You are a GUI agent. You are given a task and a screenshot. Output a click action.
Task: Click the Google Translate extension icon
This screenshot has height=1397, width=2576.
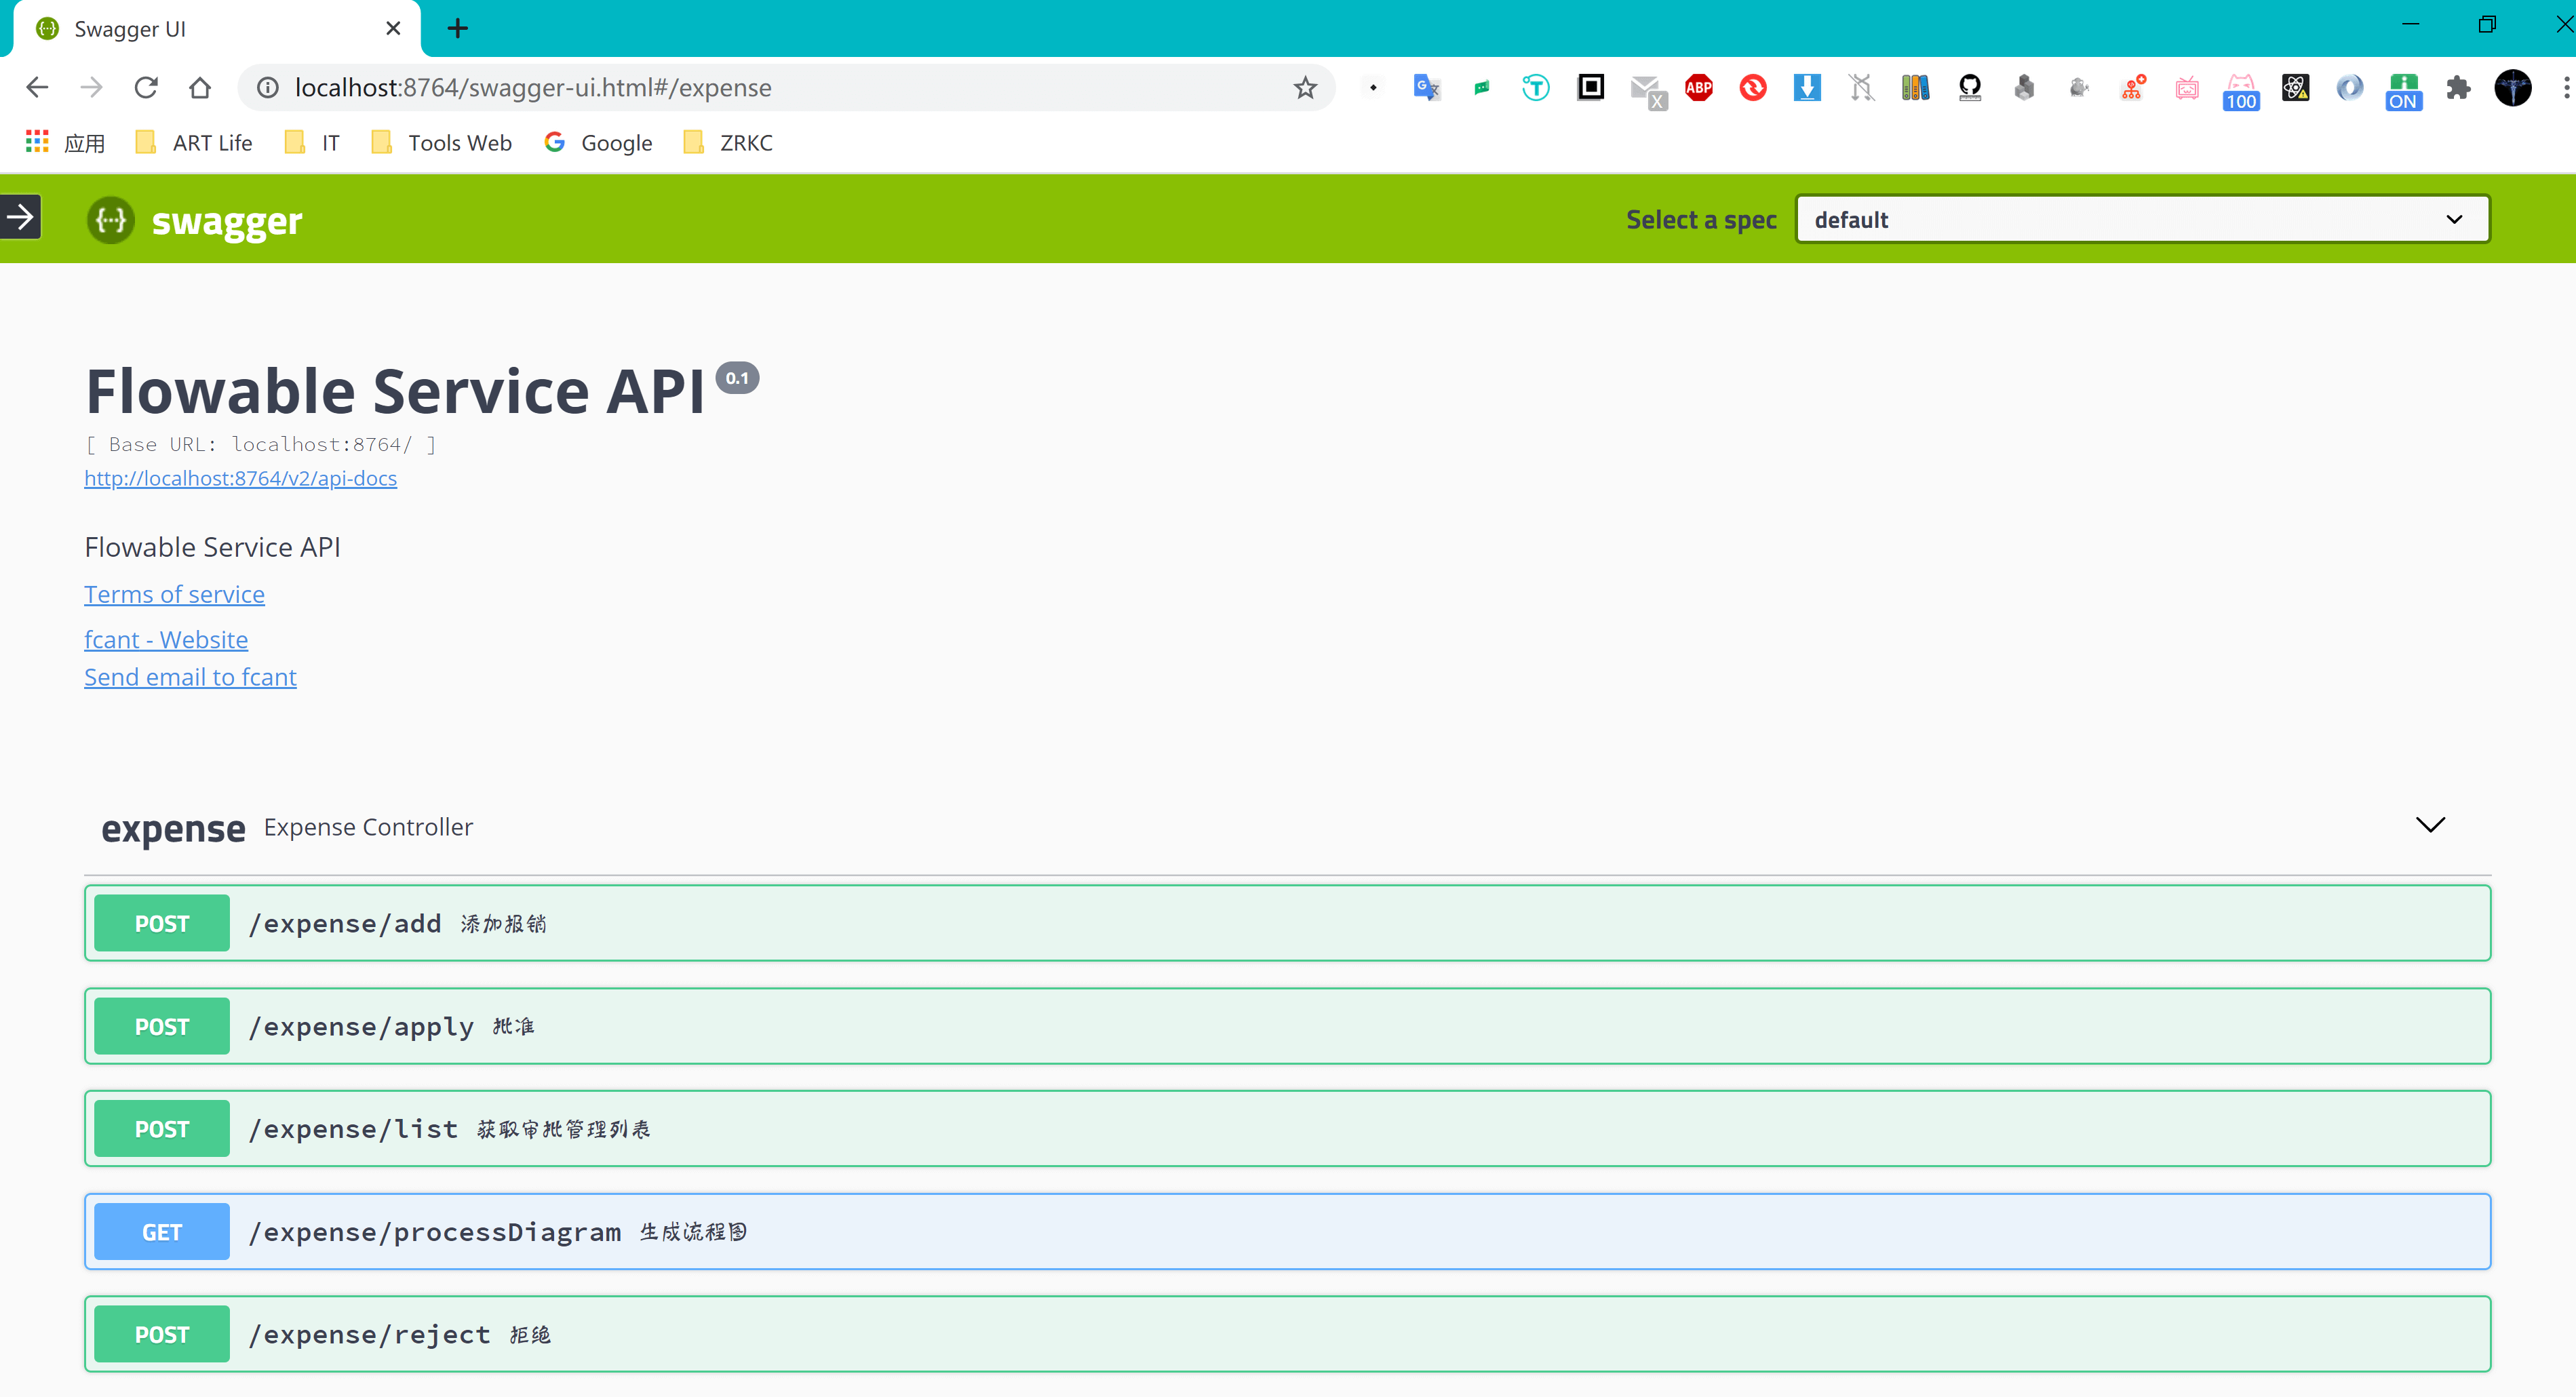[1426, 88]
